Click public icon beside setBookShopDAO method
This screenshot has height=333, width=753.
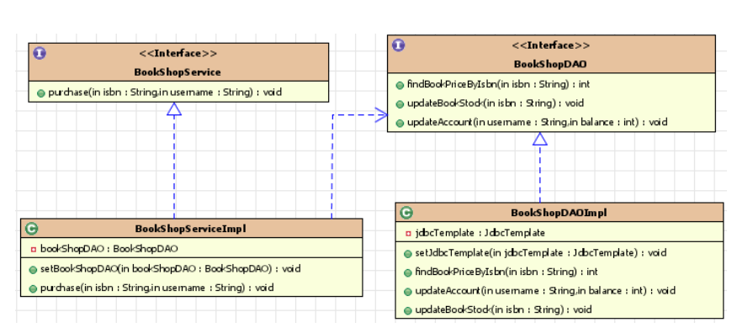tap(33, 270)
